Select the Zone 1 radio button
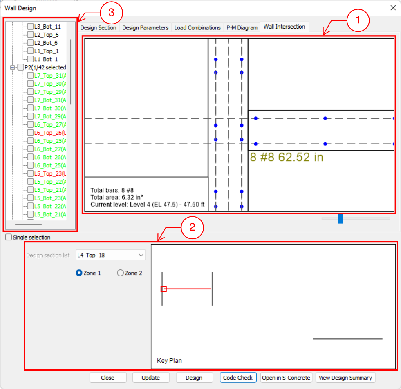 pos(79,273)
